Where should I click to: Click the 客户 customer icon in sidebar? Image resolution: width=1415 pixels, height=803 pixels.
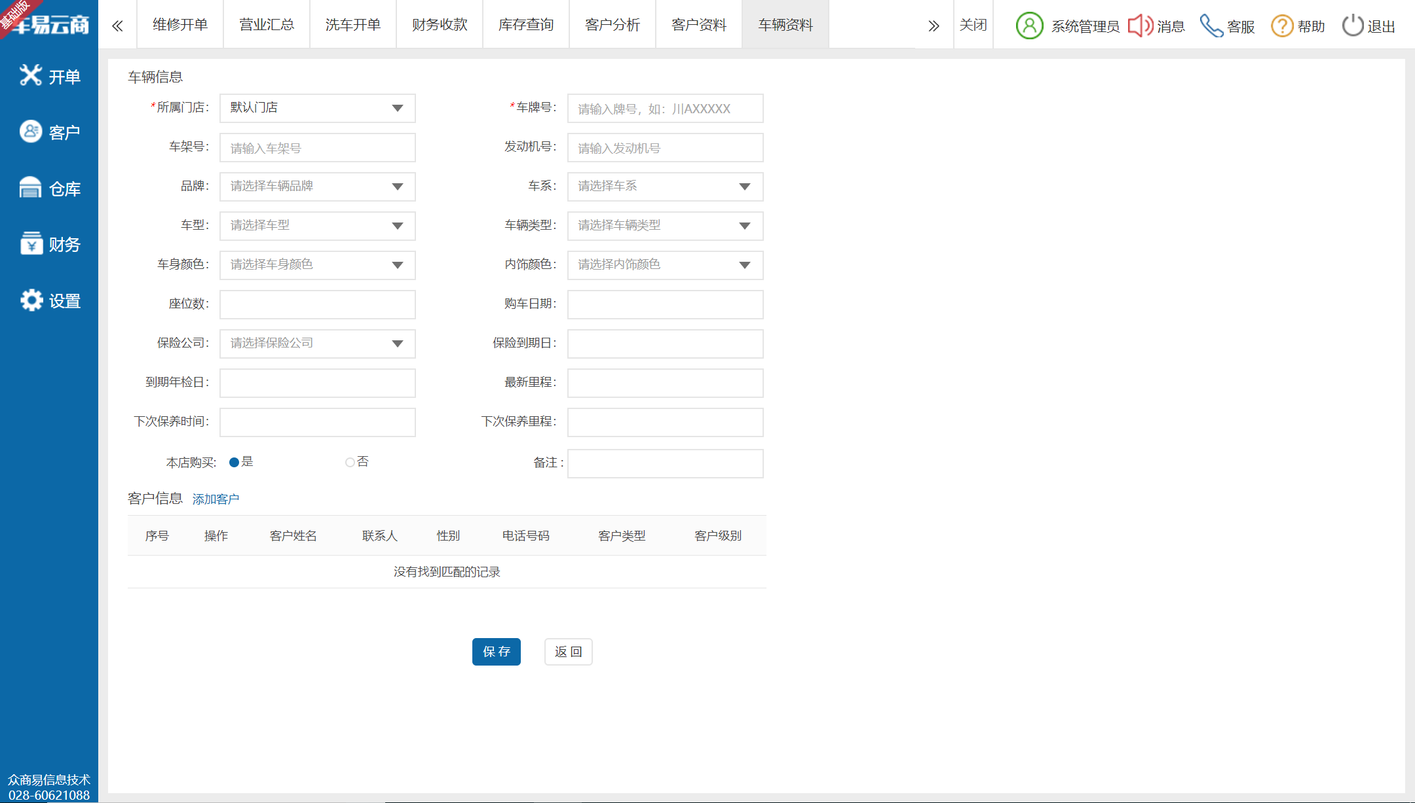[x=31, y=132]
